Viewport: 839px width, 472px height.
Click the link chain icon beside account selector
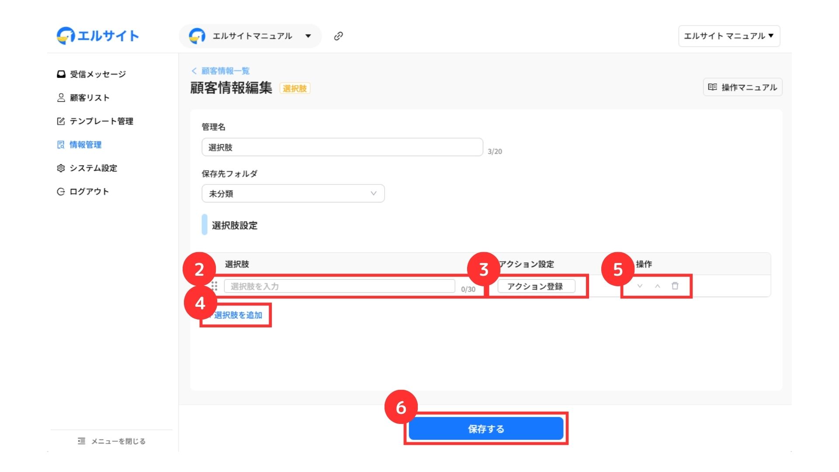338,36
